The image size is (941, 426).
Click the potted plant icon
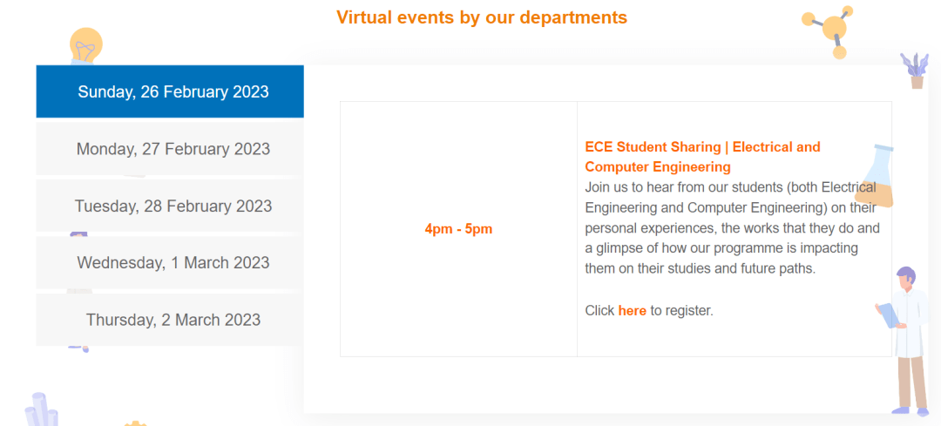coord(915,71)
